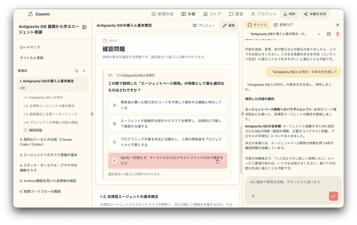Click the 本棚を共有 share button

(x=315, y=14)
